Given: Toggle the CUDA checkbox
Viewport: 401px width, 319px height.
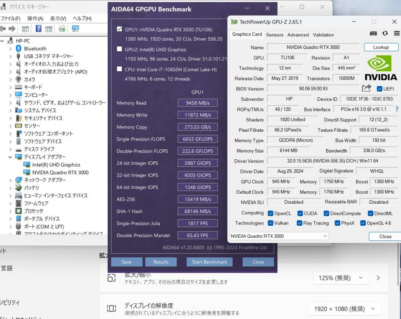Looking at the screenshot, I should pos(300,213).
